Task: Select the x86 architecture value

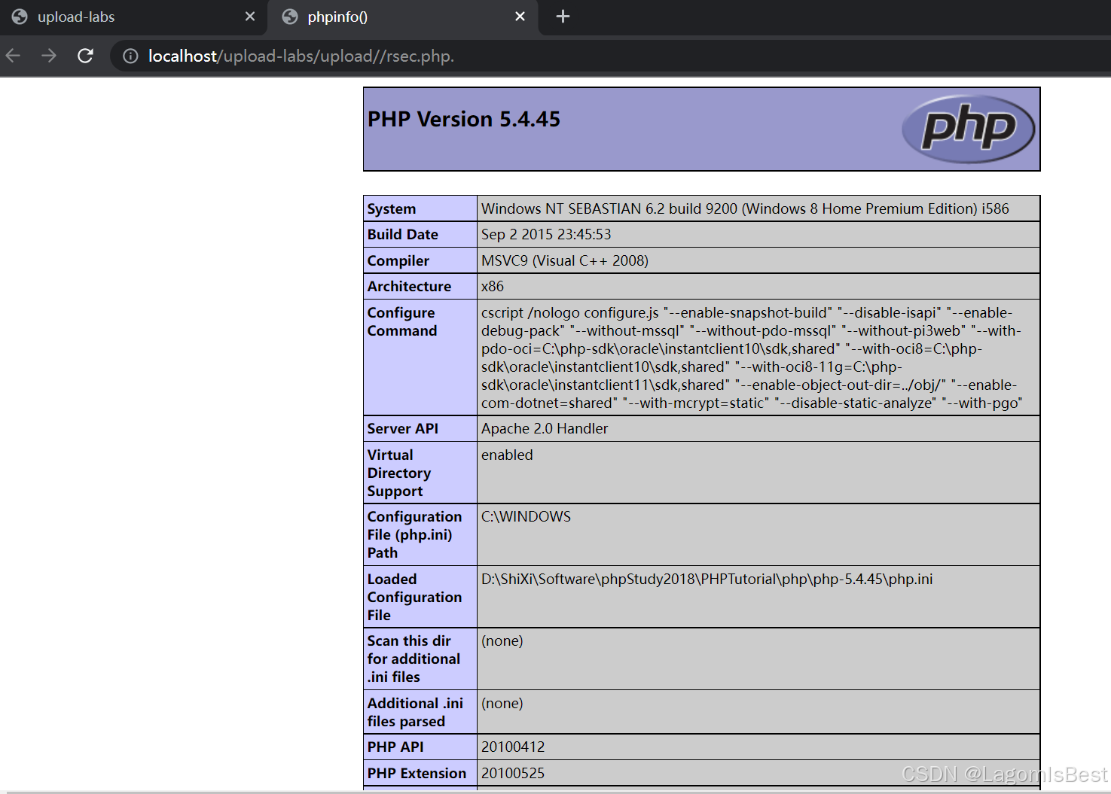Action: click(493, 286)
